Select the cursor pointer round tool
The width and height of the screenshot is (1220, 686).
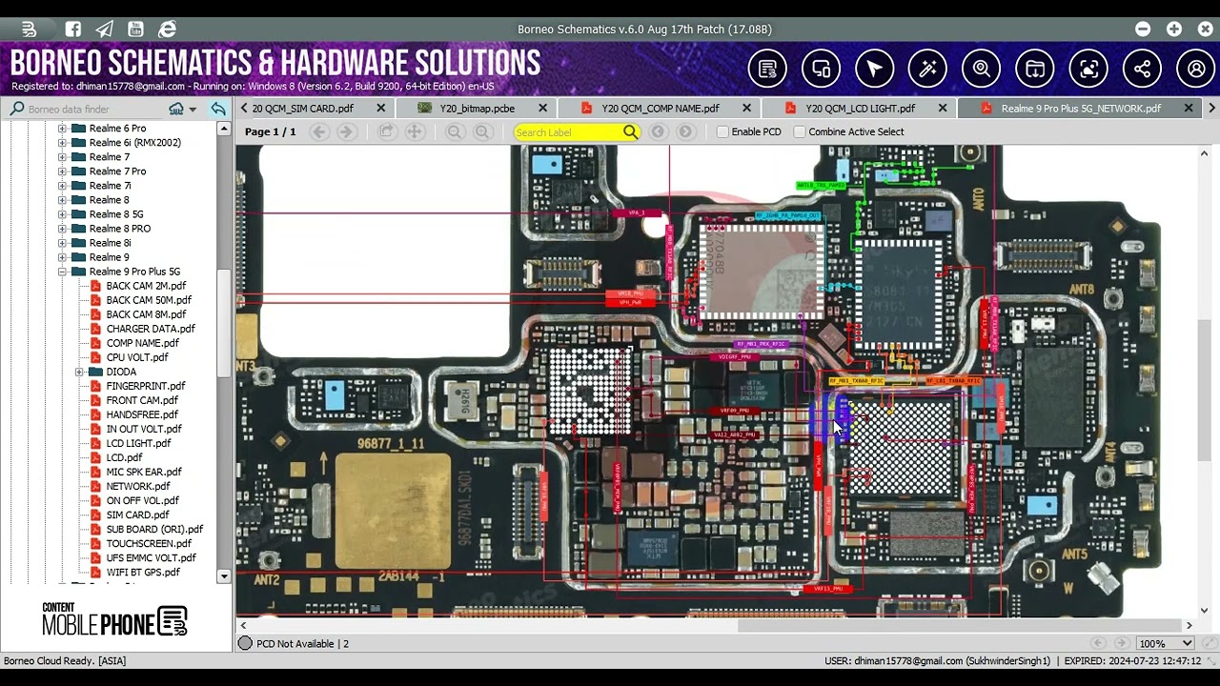(x=874, y=69)
